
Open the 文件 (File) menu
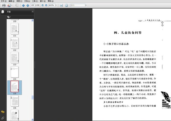(4, 1)
